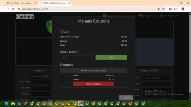Close the Fall Neutral Wedding Invitation tab

[x=69, y=3]
